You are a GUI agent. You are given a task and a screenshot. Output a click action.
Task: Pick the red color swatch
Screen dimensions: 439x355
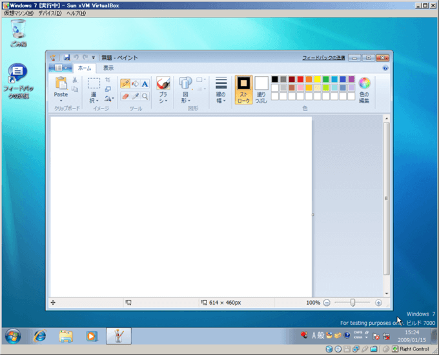point(300,79)
